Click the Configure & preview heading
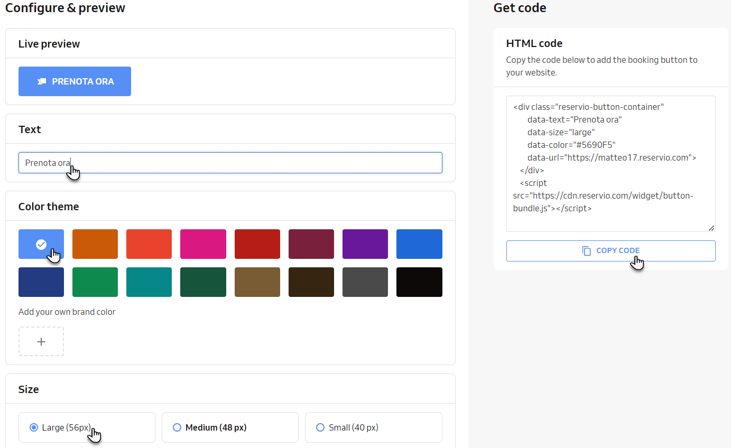This screenshot has height=448, width=731. tap(66, 8)
